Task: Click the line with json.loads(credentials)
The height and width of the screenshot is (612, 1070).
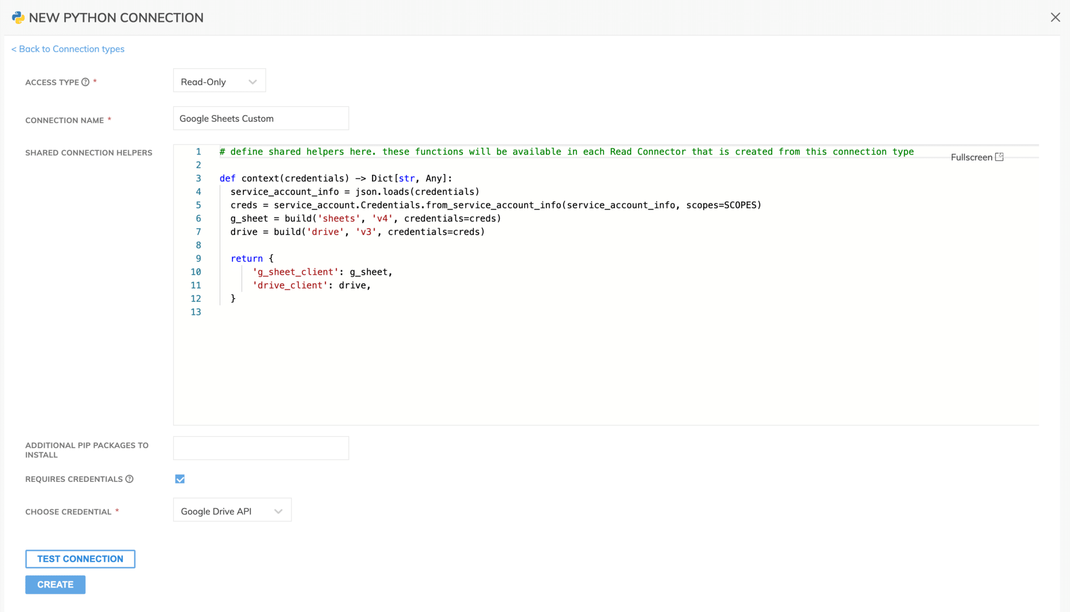Action: coord(355,192)
